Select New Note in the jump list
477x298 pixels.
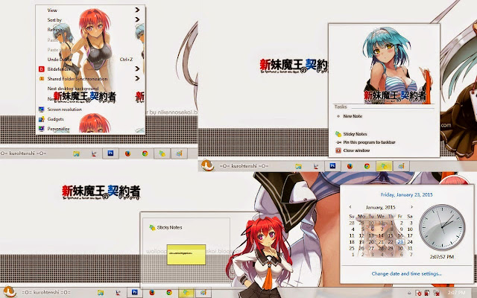point(353,116)
